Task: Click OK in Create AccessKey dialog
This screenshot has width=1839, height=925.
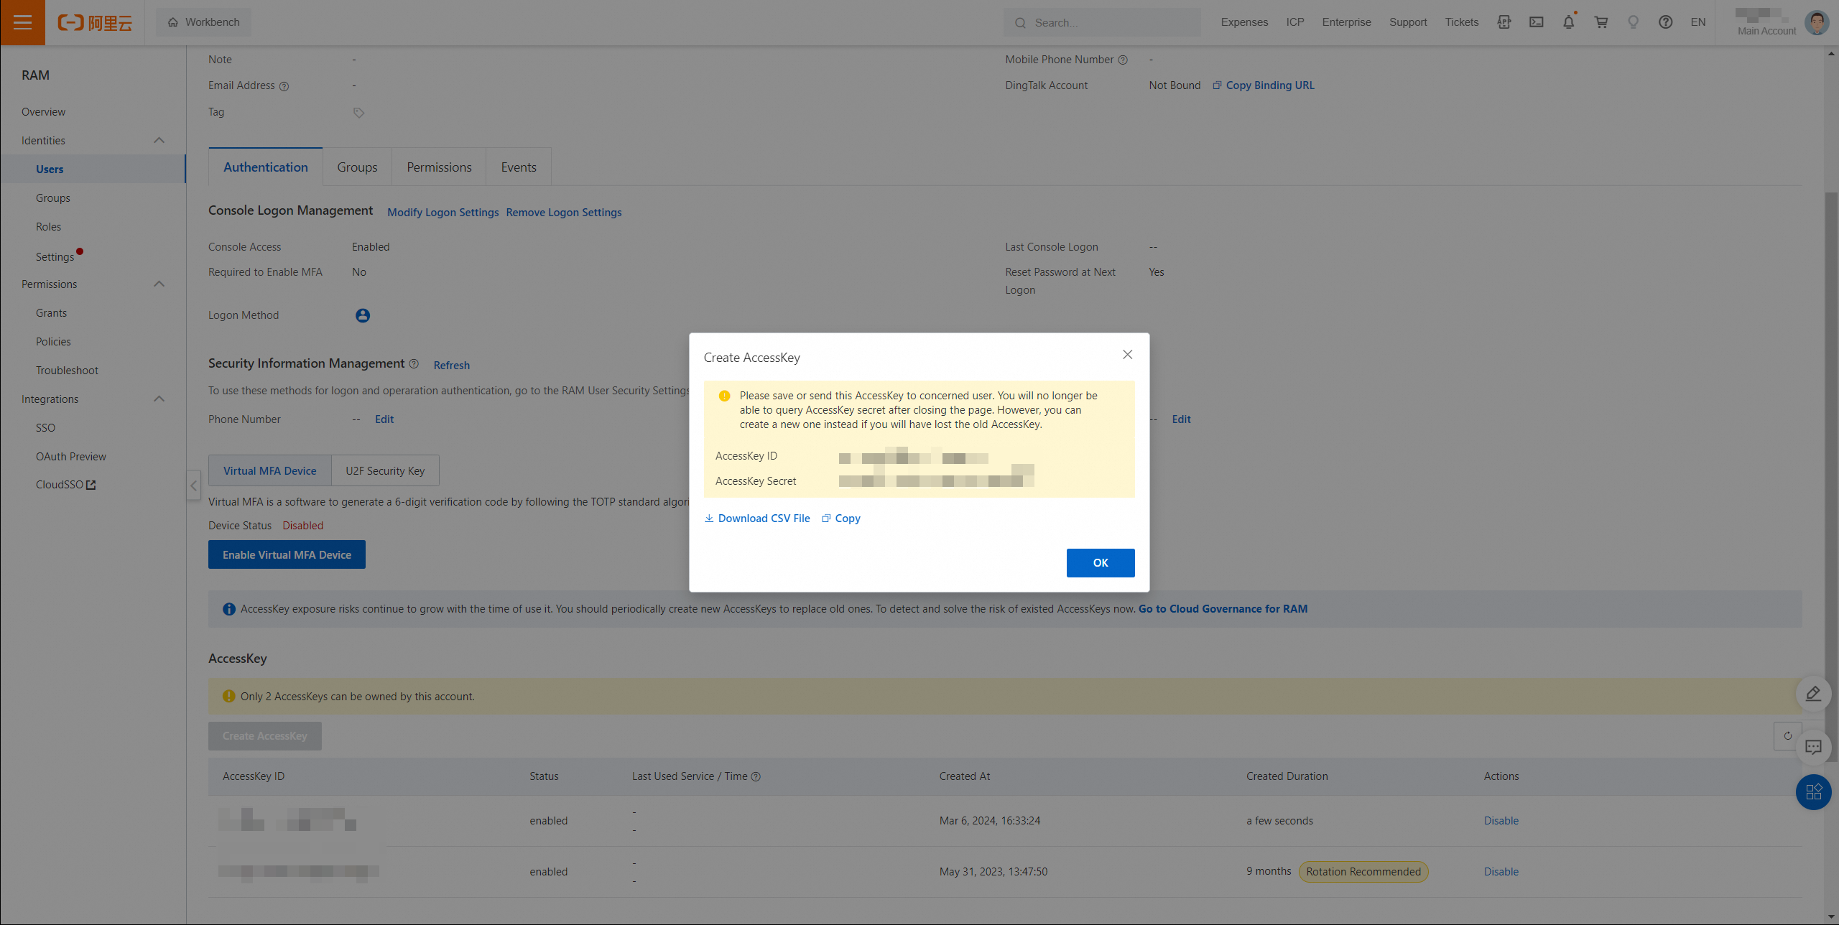Action: pyautogui.click(x=1100, y=562)
